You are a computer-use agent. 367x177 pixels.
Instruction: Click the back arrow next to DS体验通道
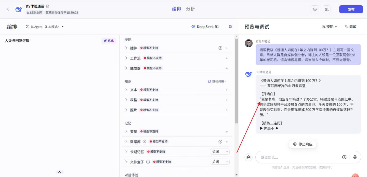8,9
